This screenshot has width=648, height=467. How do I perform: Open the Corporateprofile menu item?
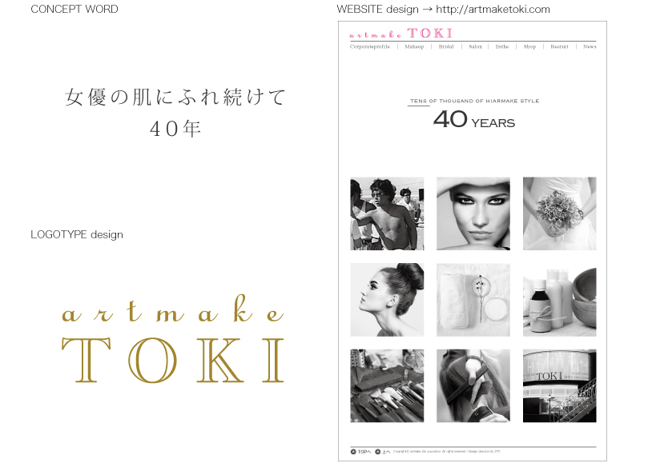click(x=370, y=47)
